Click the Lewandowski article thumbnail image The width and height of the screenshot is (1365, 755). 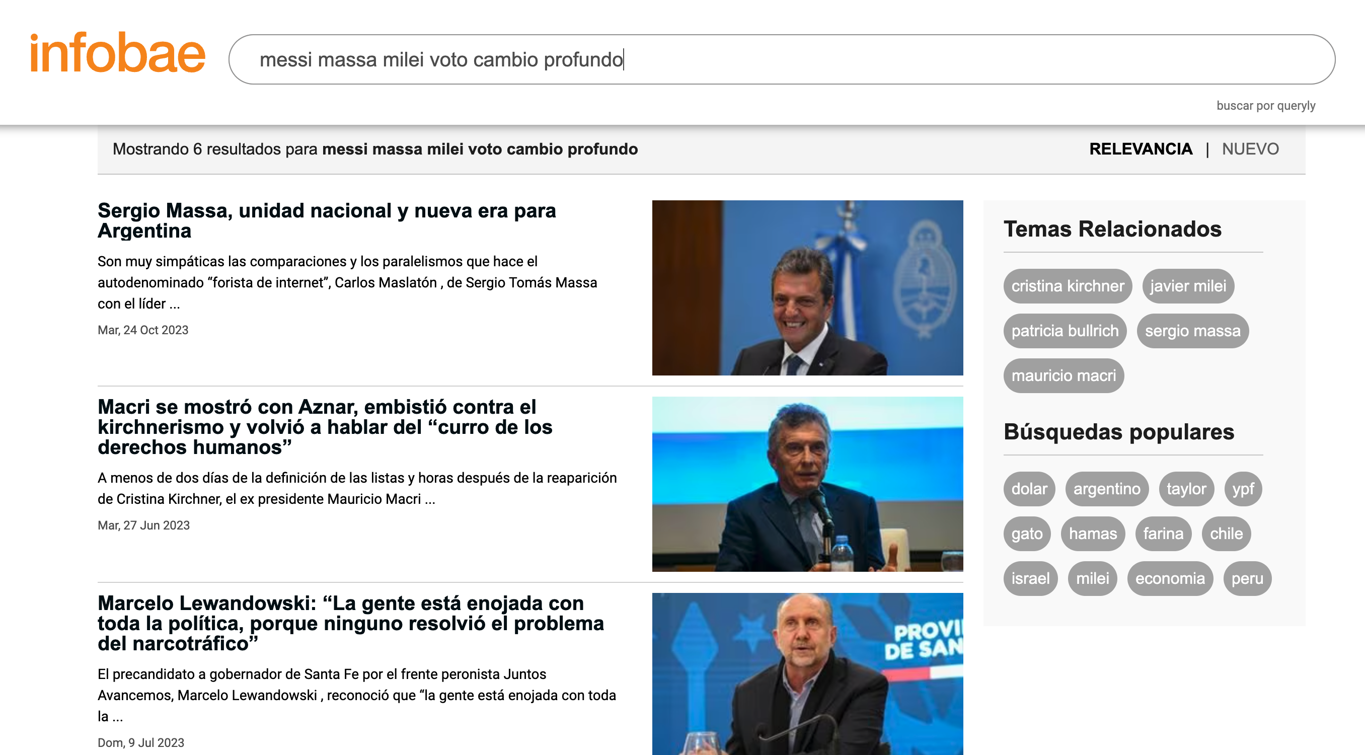(x=807, y=673)
